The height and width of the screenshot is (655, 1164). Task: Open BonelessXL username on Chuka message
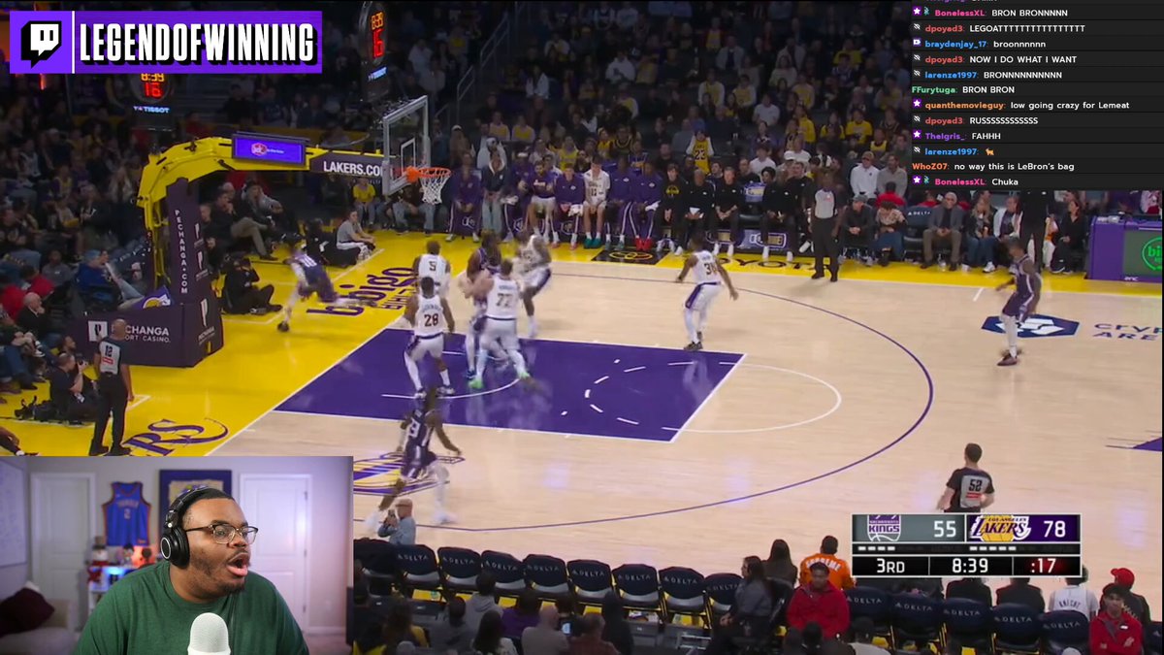[960, 181]
